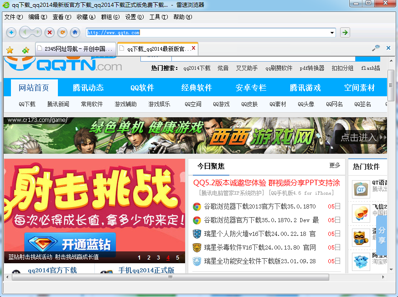The height and width of the screenshot is (297, 398).
Task: Open the 瑞星全功能安全软件下载版 link
Action: tap(260, 261)
